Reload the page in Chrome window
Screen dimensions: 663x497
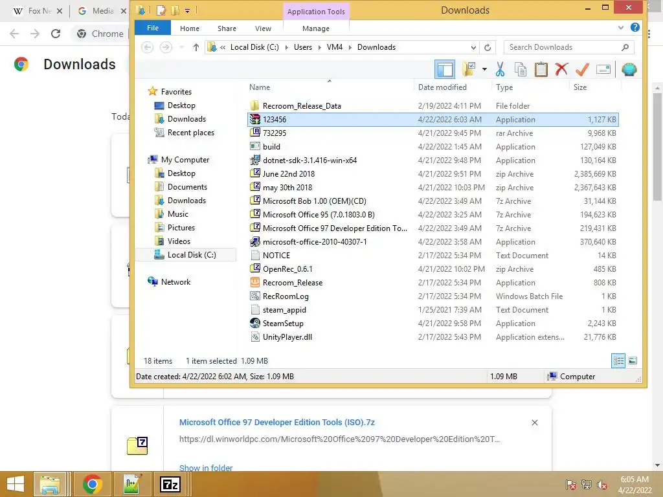[x=56, y=34]
